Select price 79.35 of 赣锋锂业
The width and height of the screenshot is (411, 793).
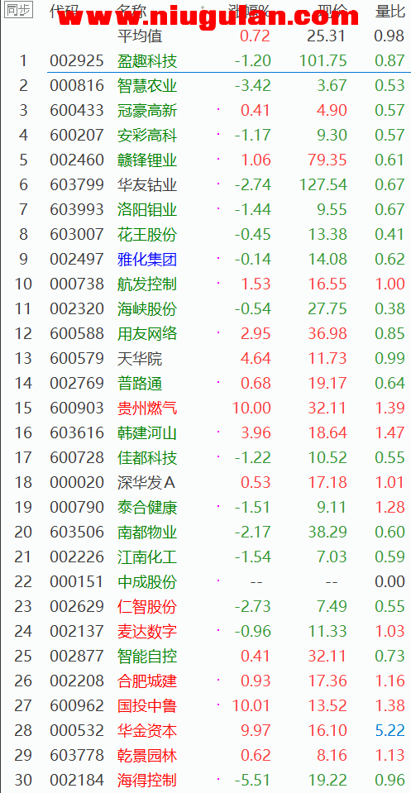coord(327,160)
